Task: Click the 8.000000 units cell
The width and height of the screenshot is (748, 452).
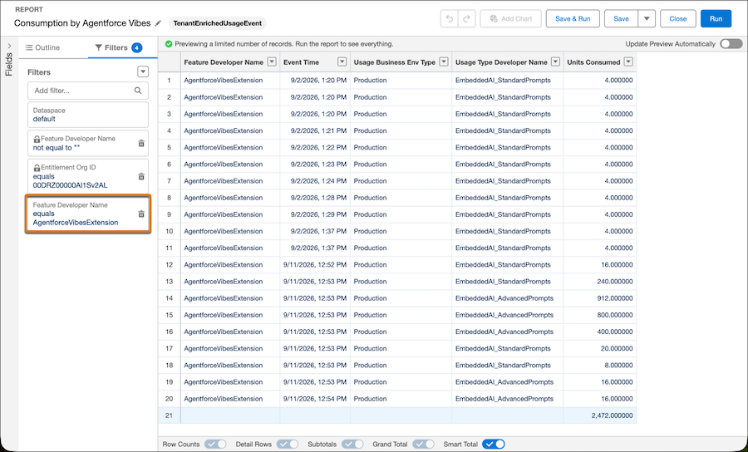Action: tap(599, 366)
